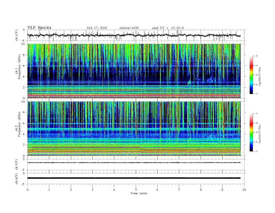Click inside the ch.1 spectrogram panel
Screen dimensions: 275x213
tap(134, 71)
